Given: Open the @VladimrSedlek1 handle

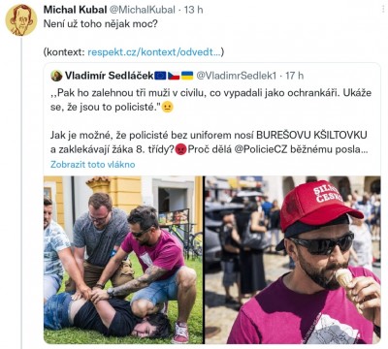Looking at the screenshot, I should 237,76.
